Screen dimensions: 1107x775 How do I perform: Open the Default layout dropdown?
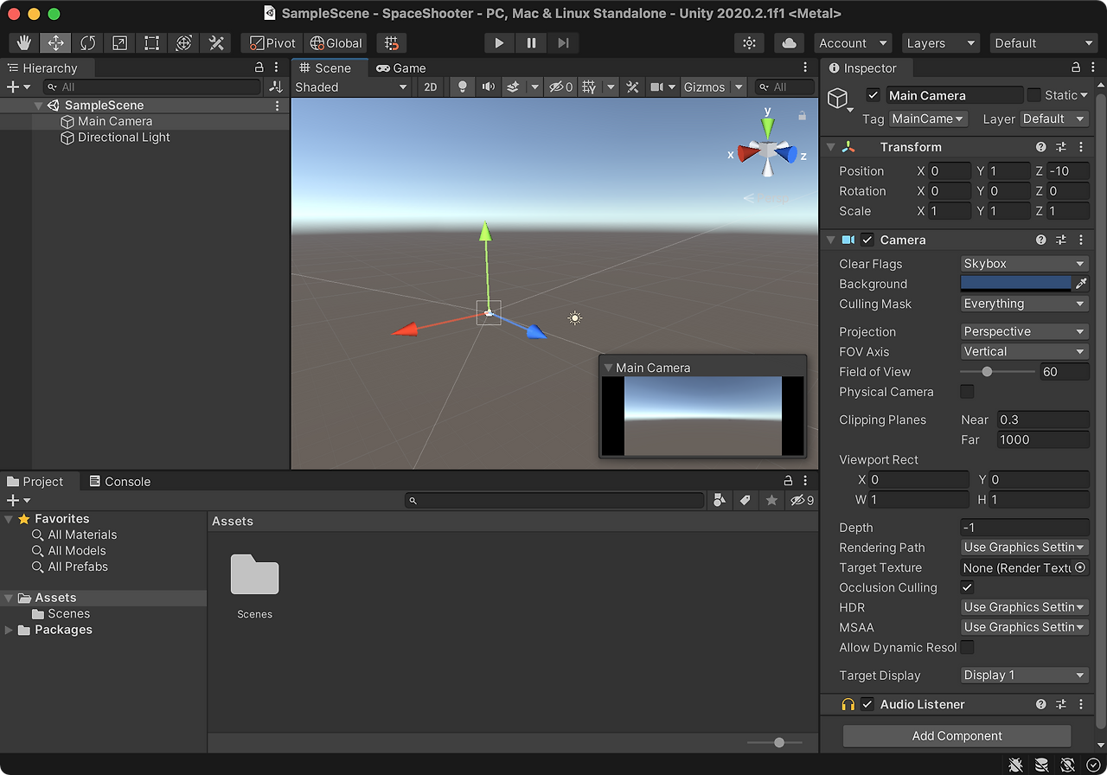(1044, 43)
